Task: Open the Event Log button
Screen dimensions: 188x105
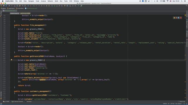Action: pyautogui.click(x=182, y=101)
